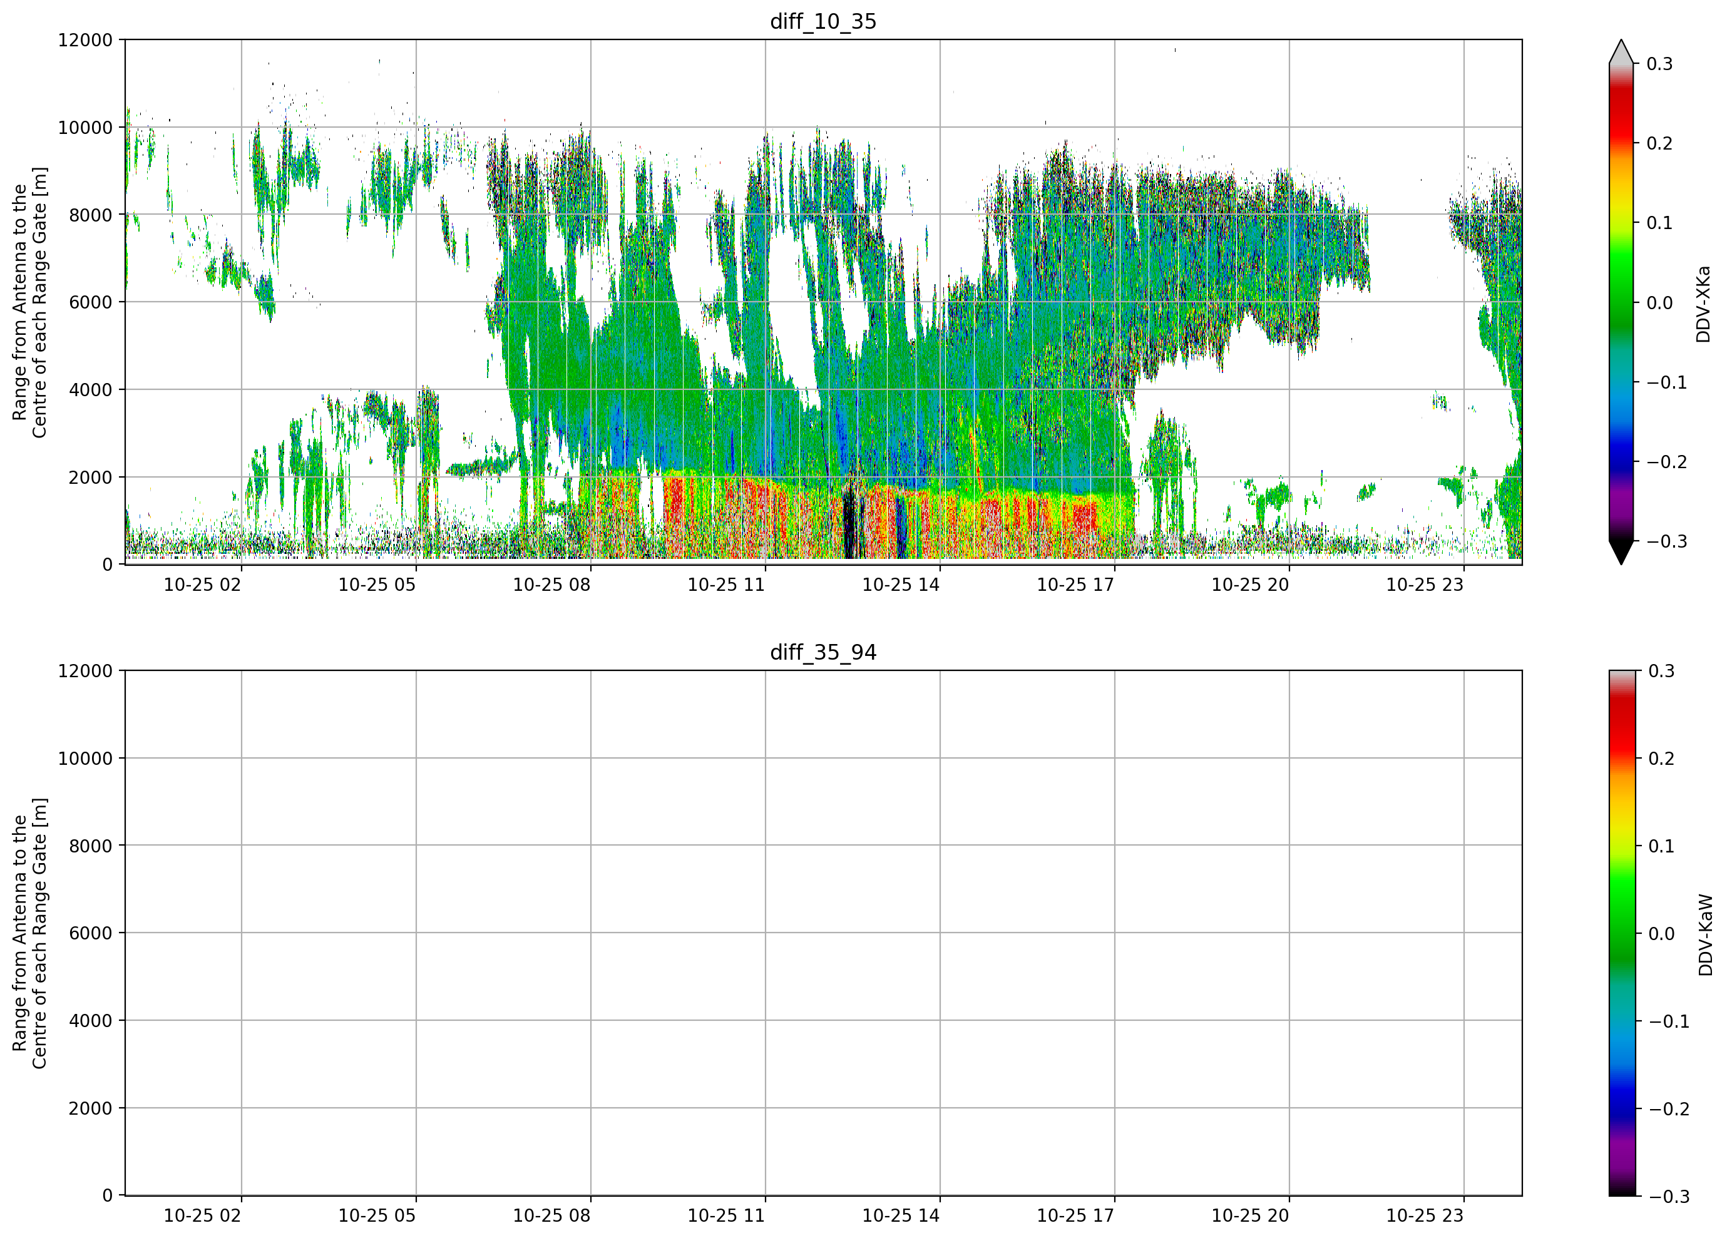Screen dimensions: 1727x1238
Task: Click the 12000 y-axis label of top plot
Action: 85,39
